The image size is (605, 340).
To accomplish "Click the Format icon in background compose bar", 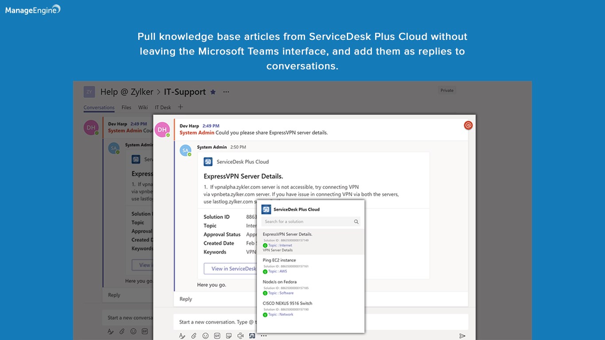I will (x=110, y=331).
